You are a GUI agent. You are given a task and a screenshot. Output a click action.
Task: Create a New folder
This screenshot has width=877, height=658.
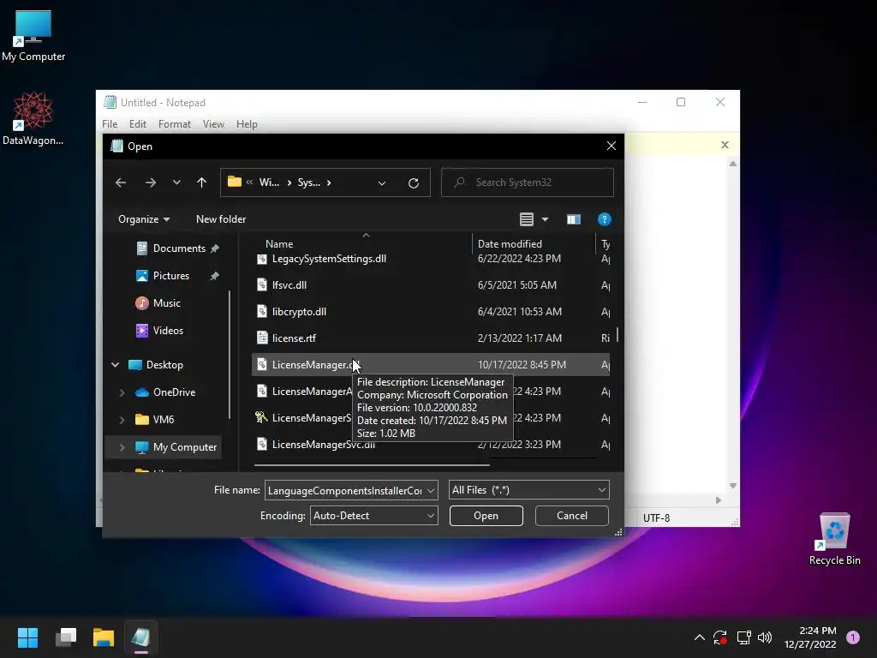(221, 219)
